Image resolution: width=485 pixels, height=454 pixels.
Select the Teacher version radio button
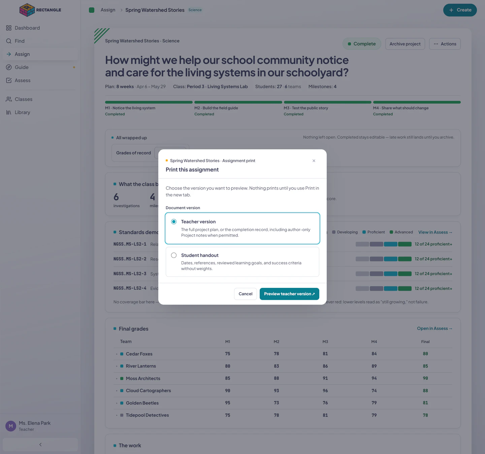pyautogui.click(x=174, y=222)
